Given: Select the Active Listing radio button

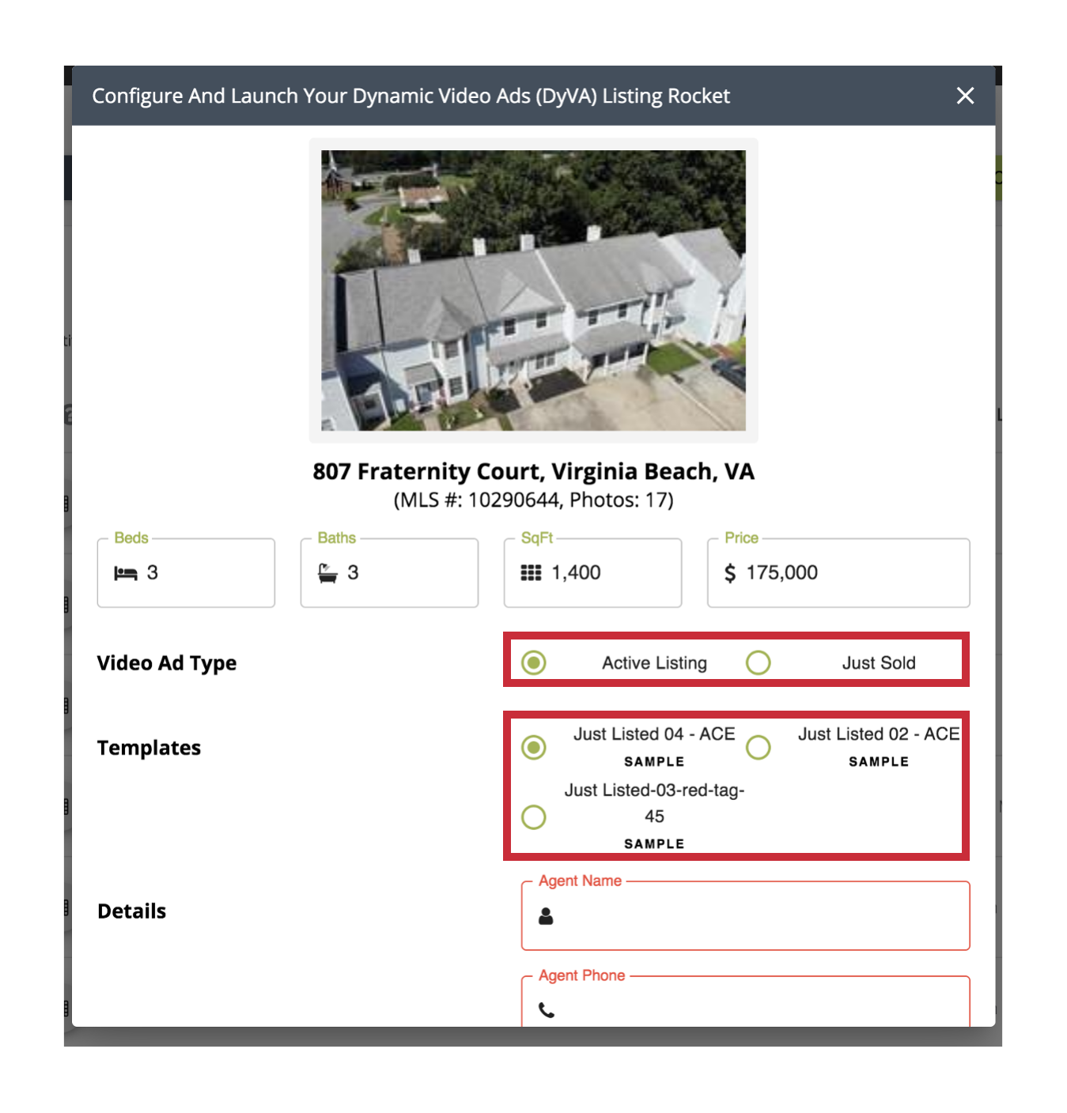Looking at the screenshot, I should pyautogui.click(x=534, y=662).
